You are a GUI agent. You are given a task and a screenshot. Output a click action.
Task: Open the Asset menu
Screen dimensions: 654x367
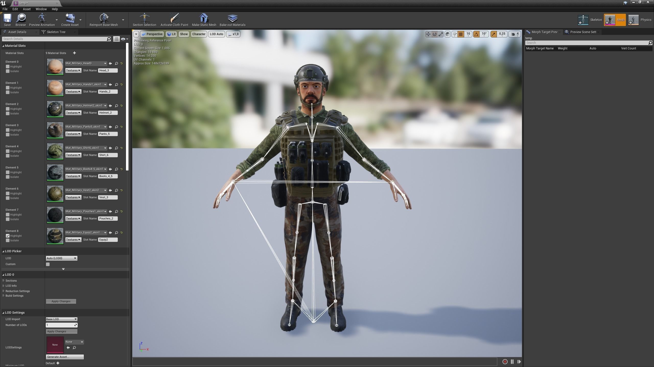tap(27, 9)
